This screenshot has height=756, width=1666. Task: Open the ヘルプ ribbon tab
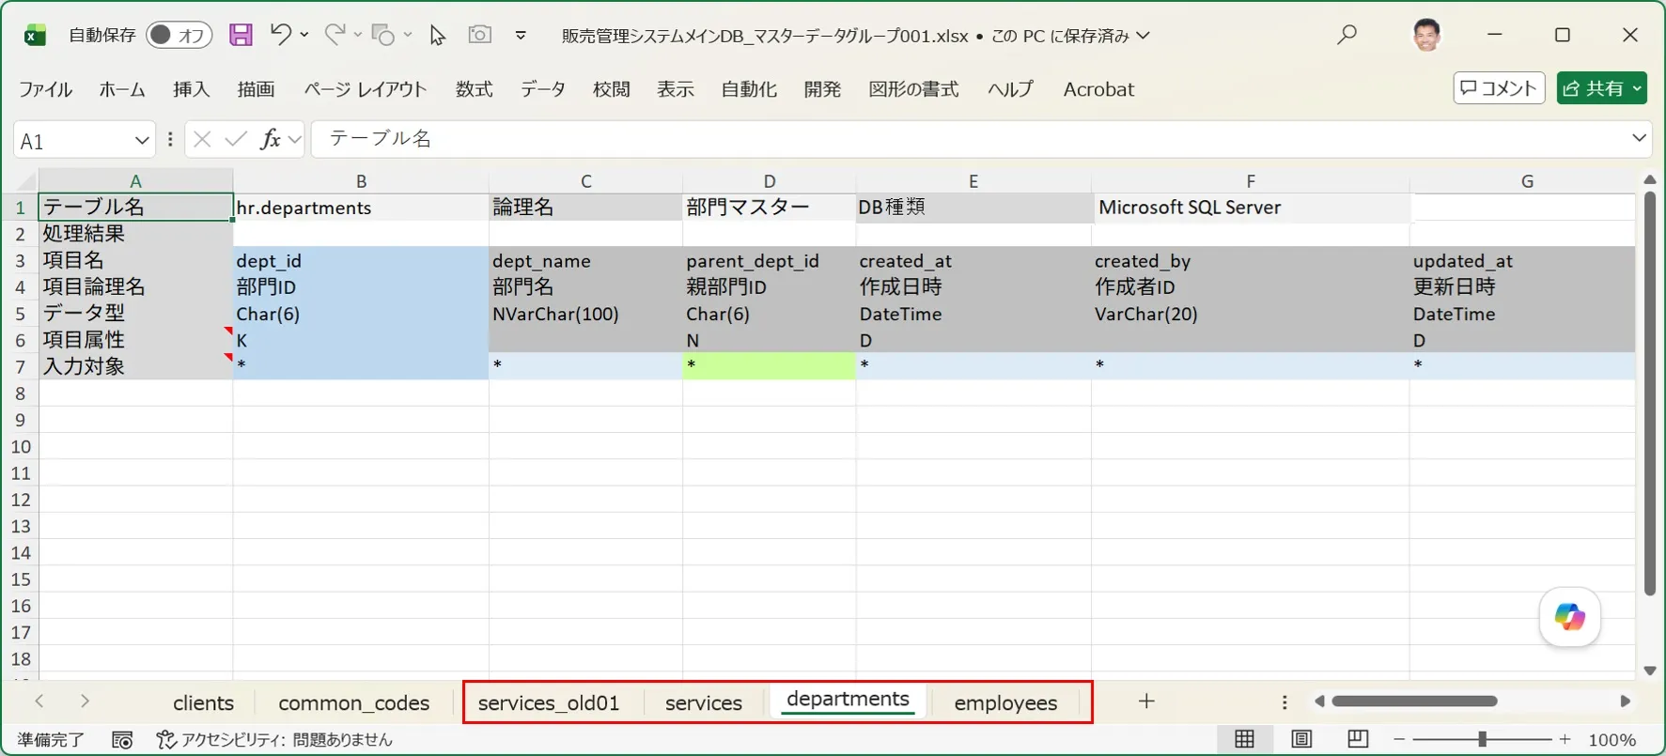click(x=1010, y=89)
